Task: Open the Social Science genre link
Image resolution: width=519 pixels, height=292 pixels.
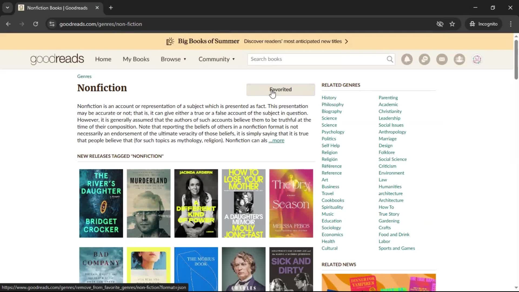Action: point(392,159)
